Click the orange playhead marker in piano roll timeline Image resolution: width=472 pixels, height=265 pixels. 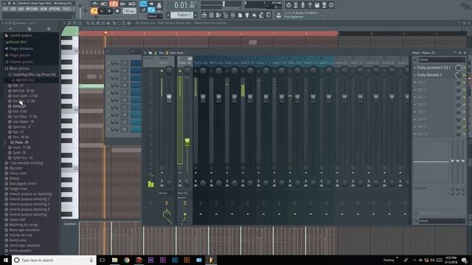(105, 32)
